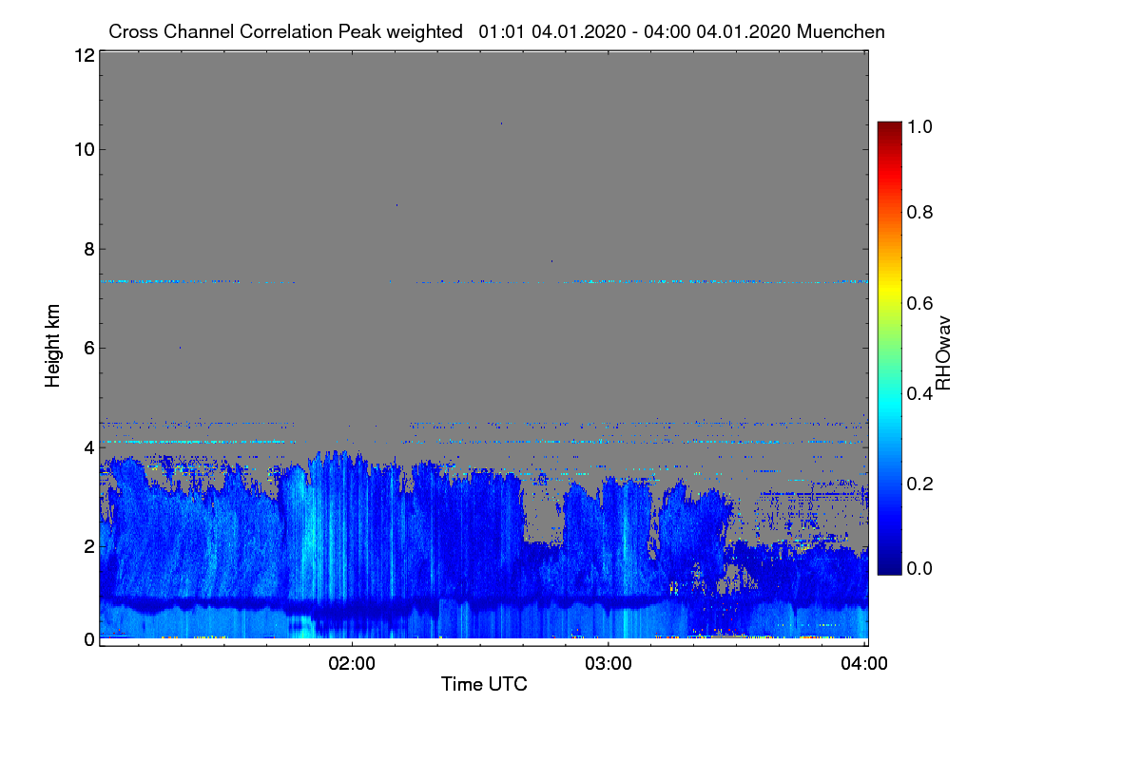Click the colorbar value 0.8
This screenshot has width=1141, height=760.
[921, 213]
